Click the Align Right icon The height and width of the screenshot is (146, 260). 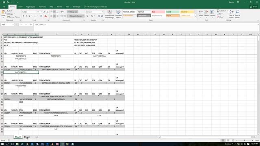pyautogui.click(x=57, y=16)
